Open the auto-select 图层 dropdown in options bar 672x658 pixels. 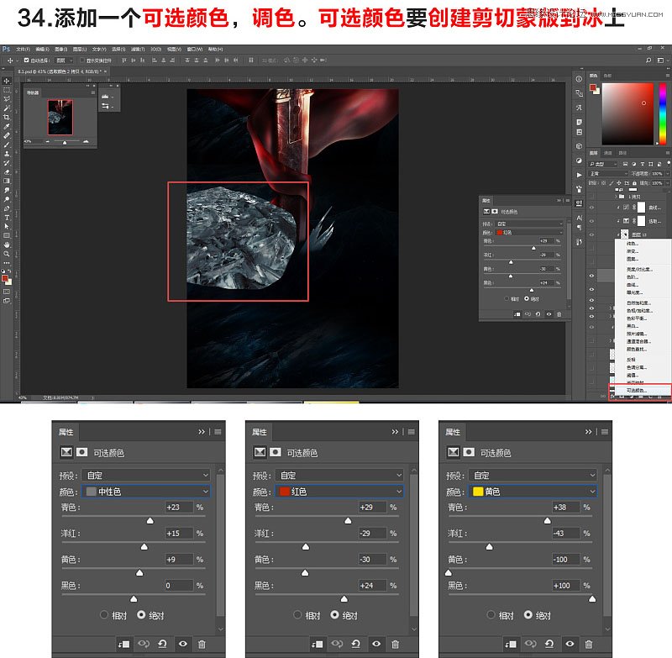click(x=65, y=61)
